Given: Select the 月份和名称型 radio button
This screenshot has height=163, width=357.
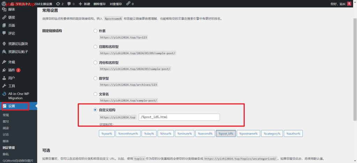Looking at the screenshot, I should 96,63.
